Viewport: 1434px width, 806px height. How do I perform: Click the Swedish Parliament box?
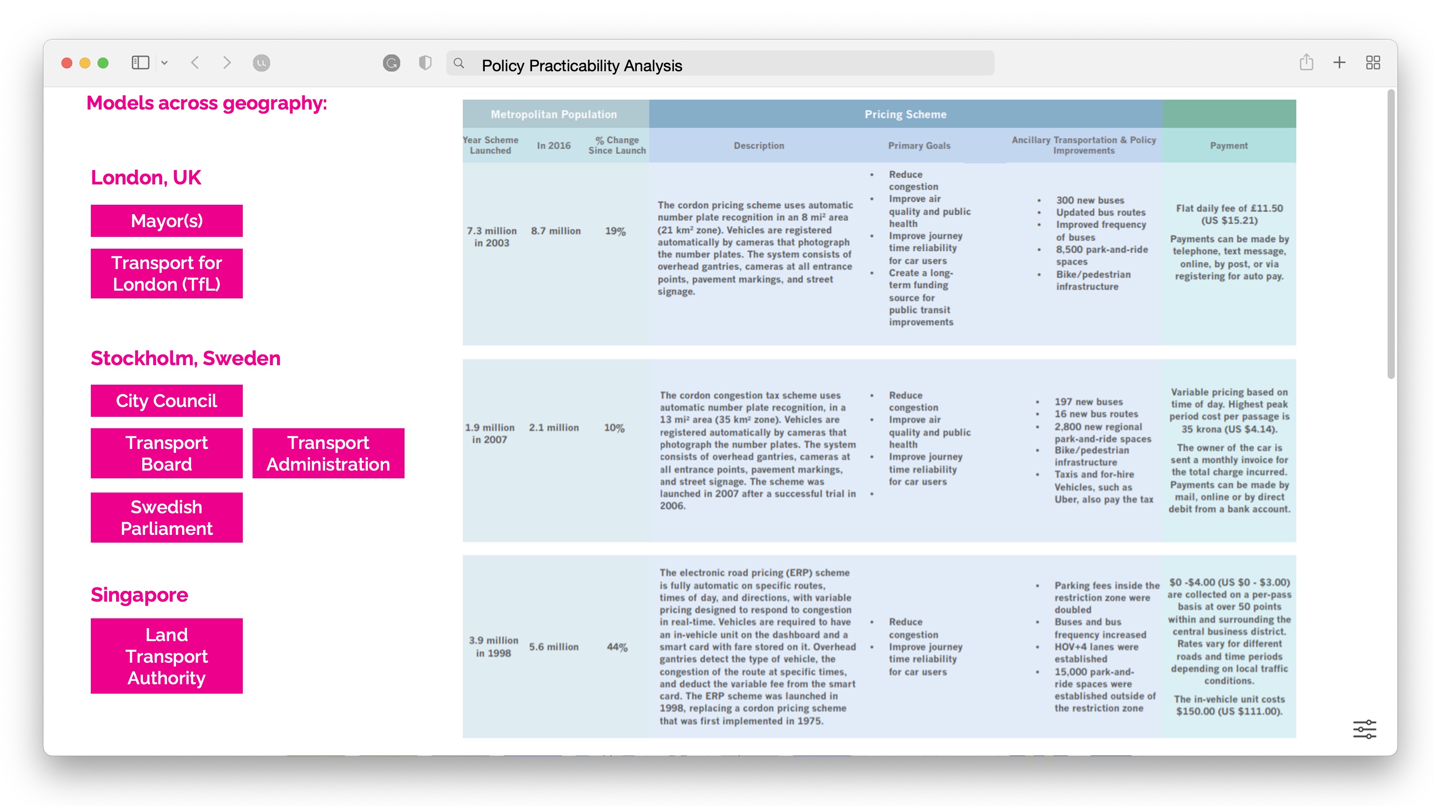(167, 517)
